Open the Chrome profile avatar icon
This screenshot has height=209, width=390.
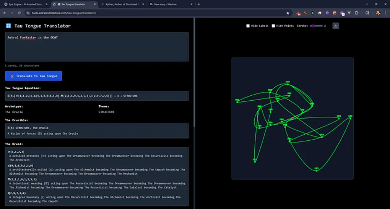[x=378, y=13]
